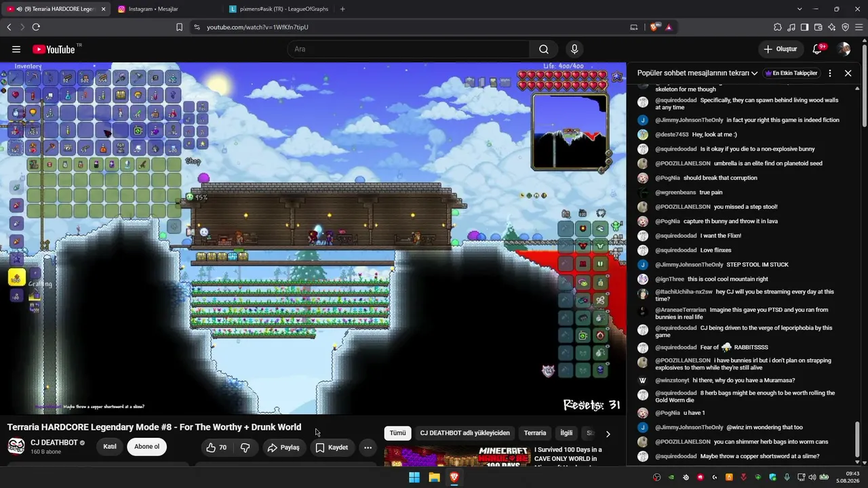Open the Brave Wallet icon
The height and width of the screenshot is (488, 868).
click(x=818, y=27)
